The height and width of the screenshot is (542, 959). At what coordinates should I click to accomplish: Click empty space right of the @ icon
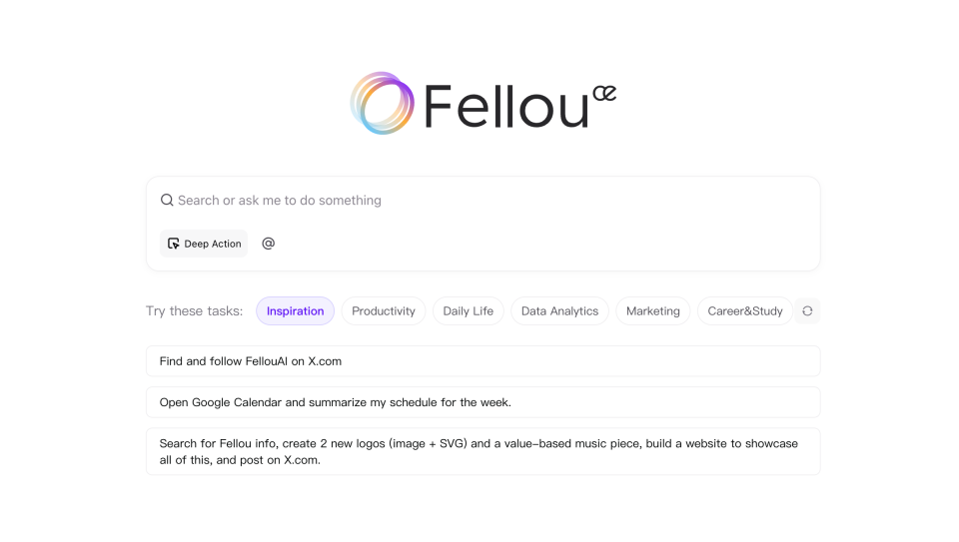[x=539, y=244]
